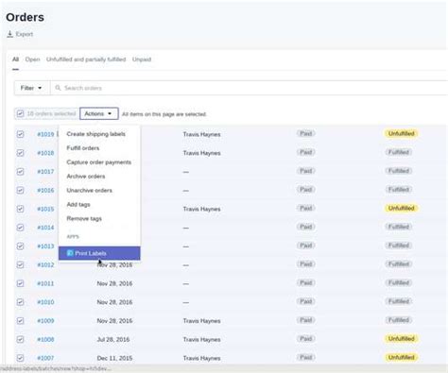Switch to the Unpaid tab
This screenshot has width=448, height=373.
pos(142,59)
